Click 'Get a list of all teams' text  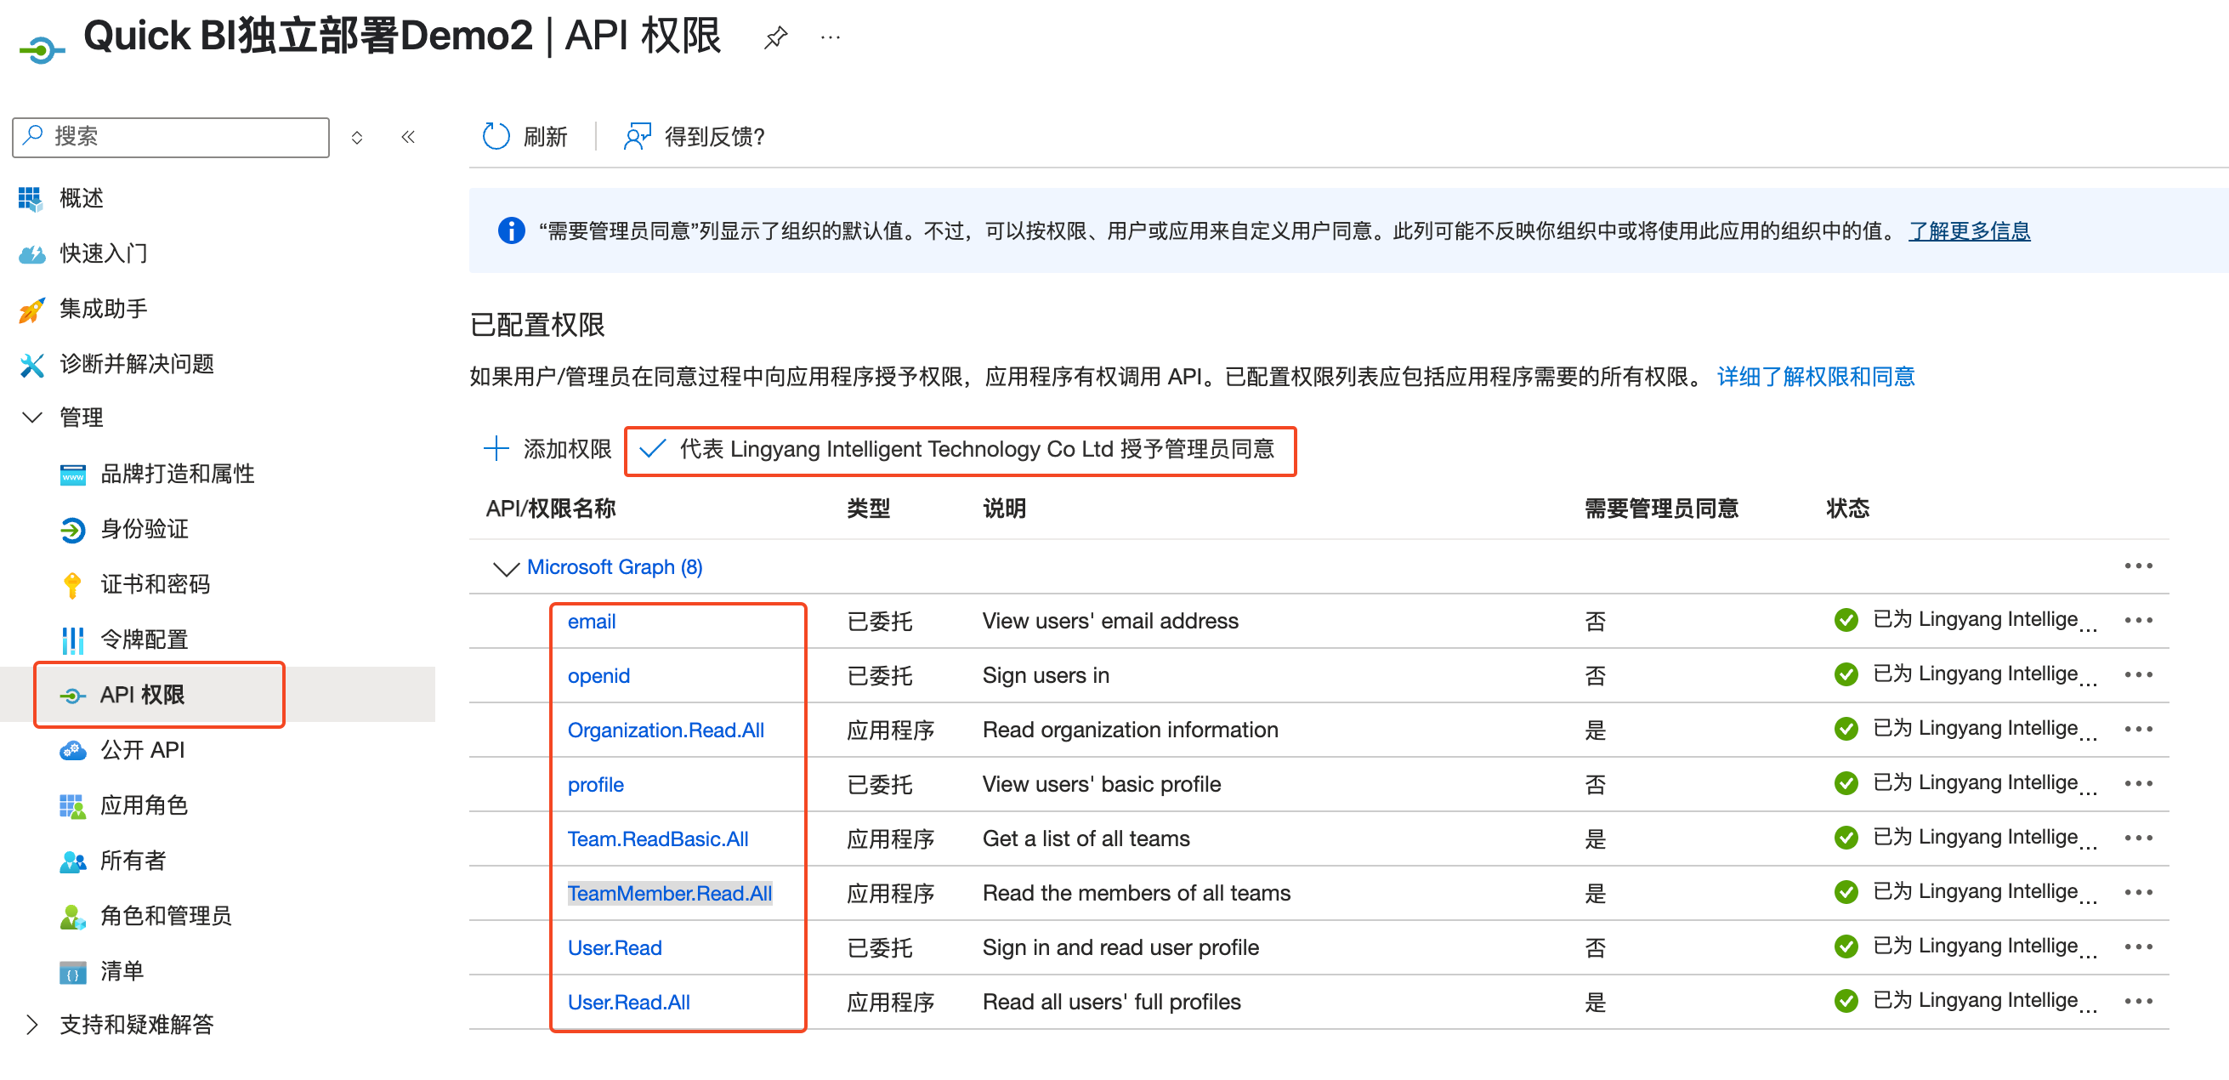1085,838
